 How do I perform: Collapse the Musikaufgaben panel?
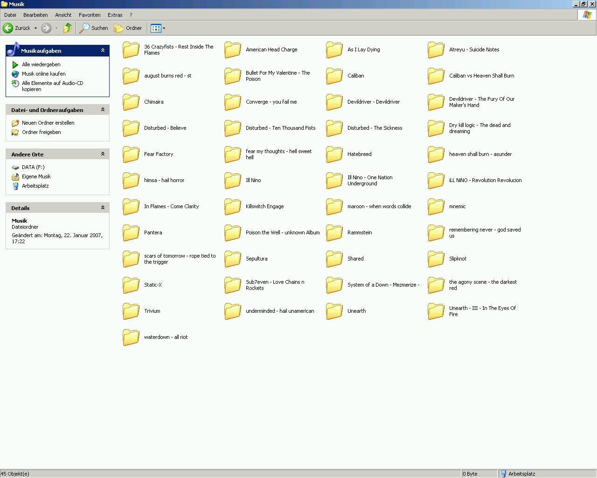pyautogui.click(x=103, y=50)
